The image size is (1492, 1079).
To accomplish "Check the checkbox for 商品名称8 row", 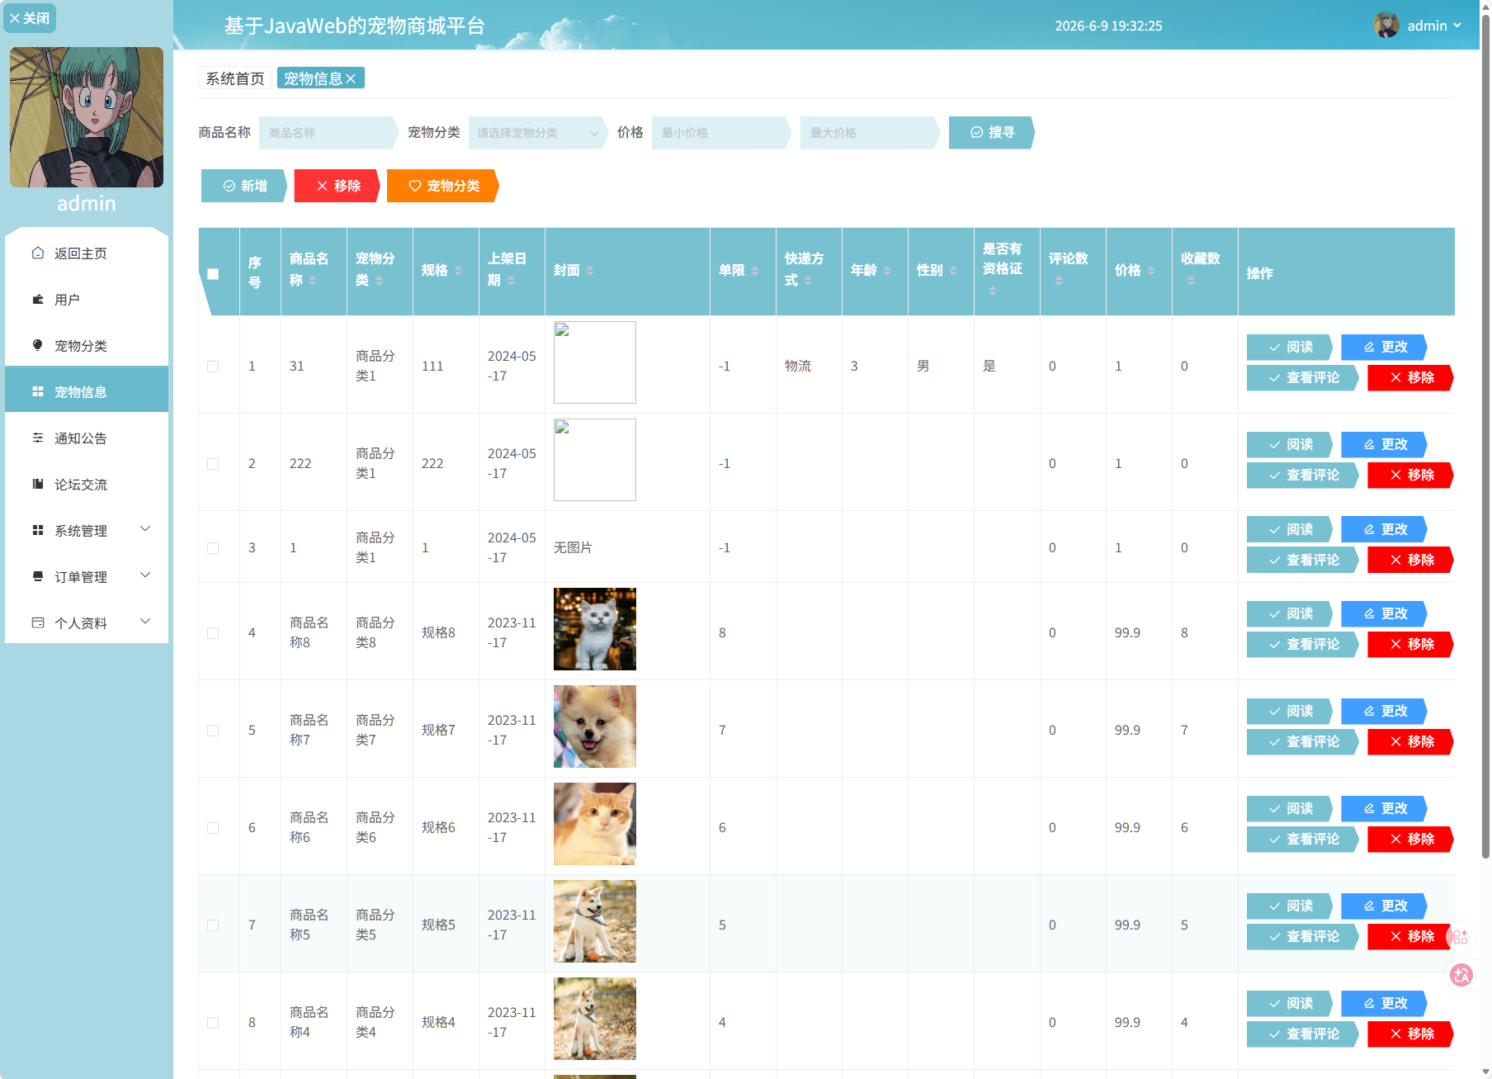I will coord(213,633).
